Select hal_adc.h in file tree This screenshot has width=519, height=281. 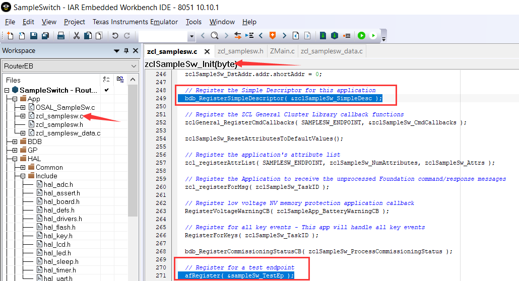(x=58, y=184)
